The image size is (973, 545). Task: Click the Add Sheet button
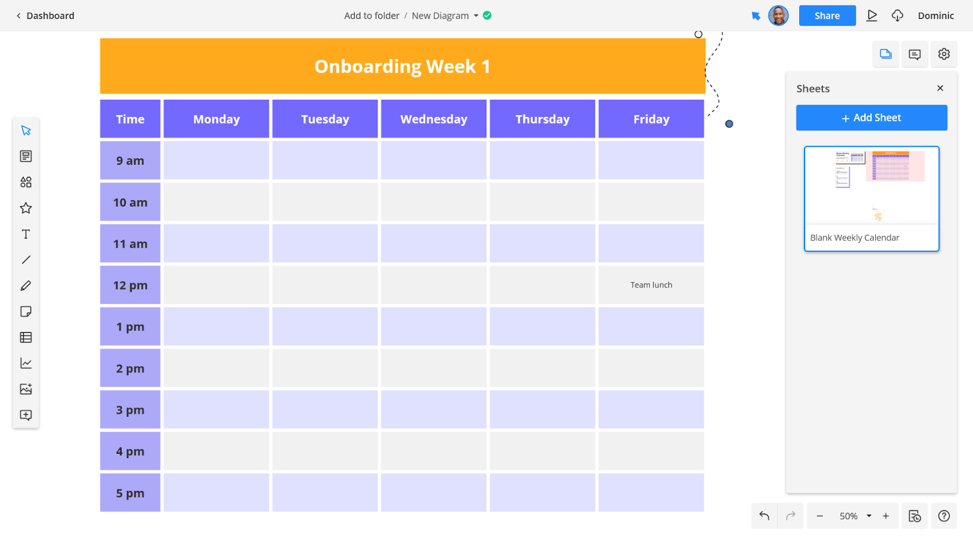click(x=871, y=118)
